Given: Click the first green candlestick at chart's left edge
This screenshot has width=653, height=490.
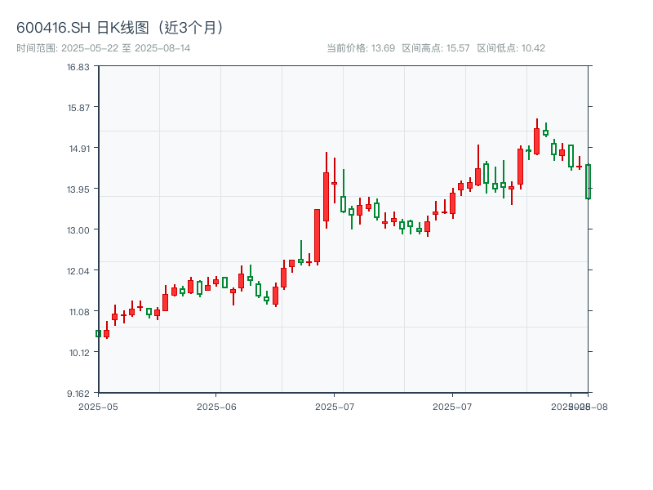Looking at the screenshot, I should pyautogui.click(x=98, y=333).
